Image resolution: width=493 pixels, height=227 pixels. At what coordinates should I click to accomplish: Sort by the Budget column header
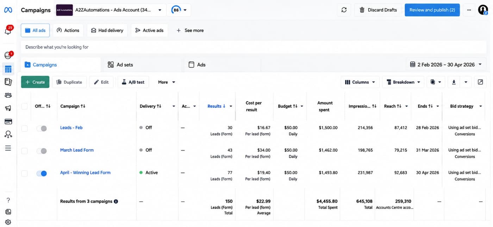[x=288, y=106]
